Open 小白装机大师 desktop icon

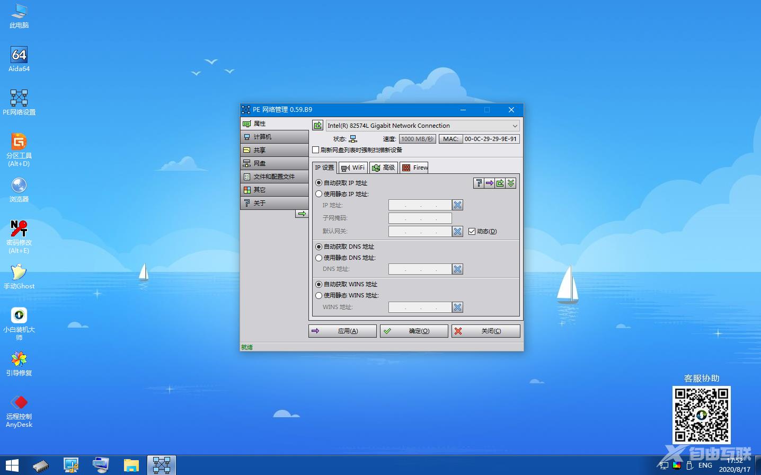19,324
